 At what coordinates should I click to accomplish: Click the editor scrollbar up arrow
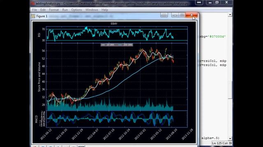pyautogui.click(x=230, y=15)
